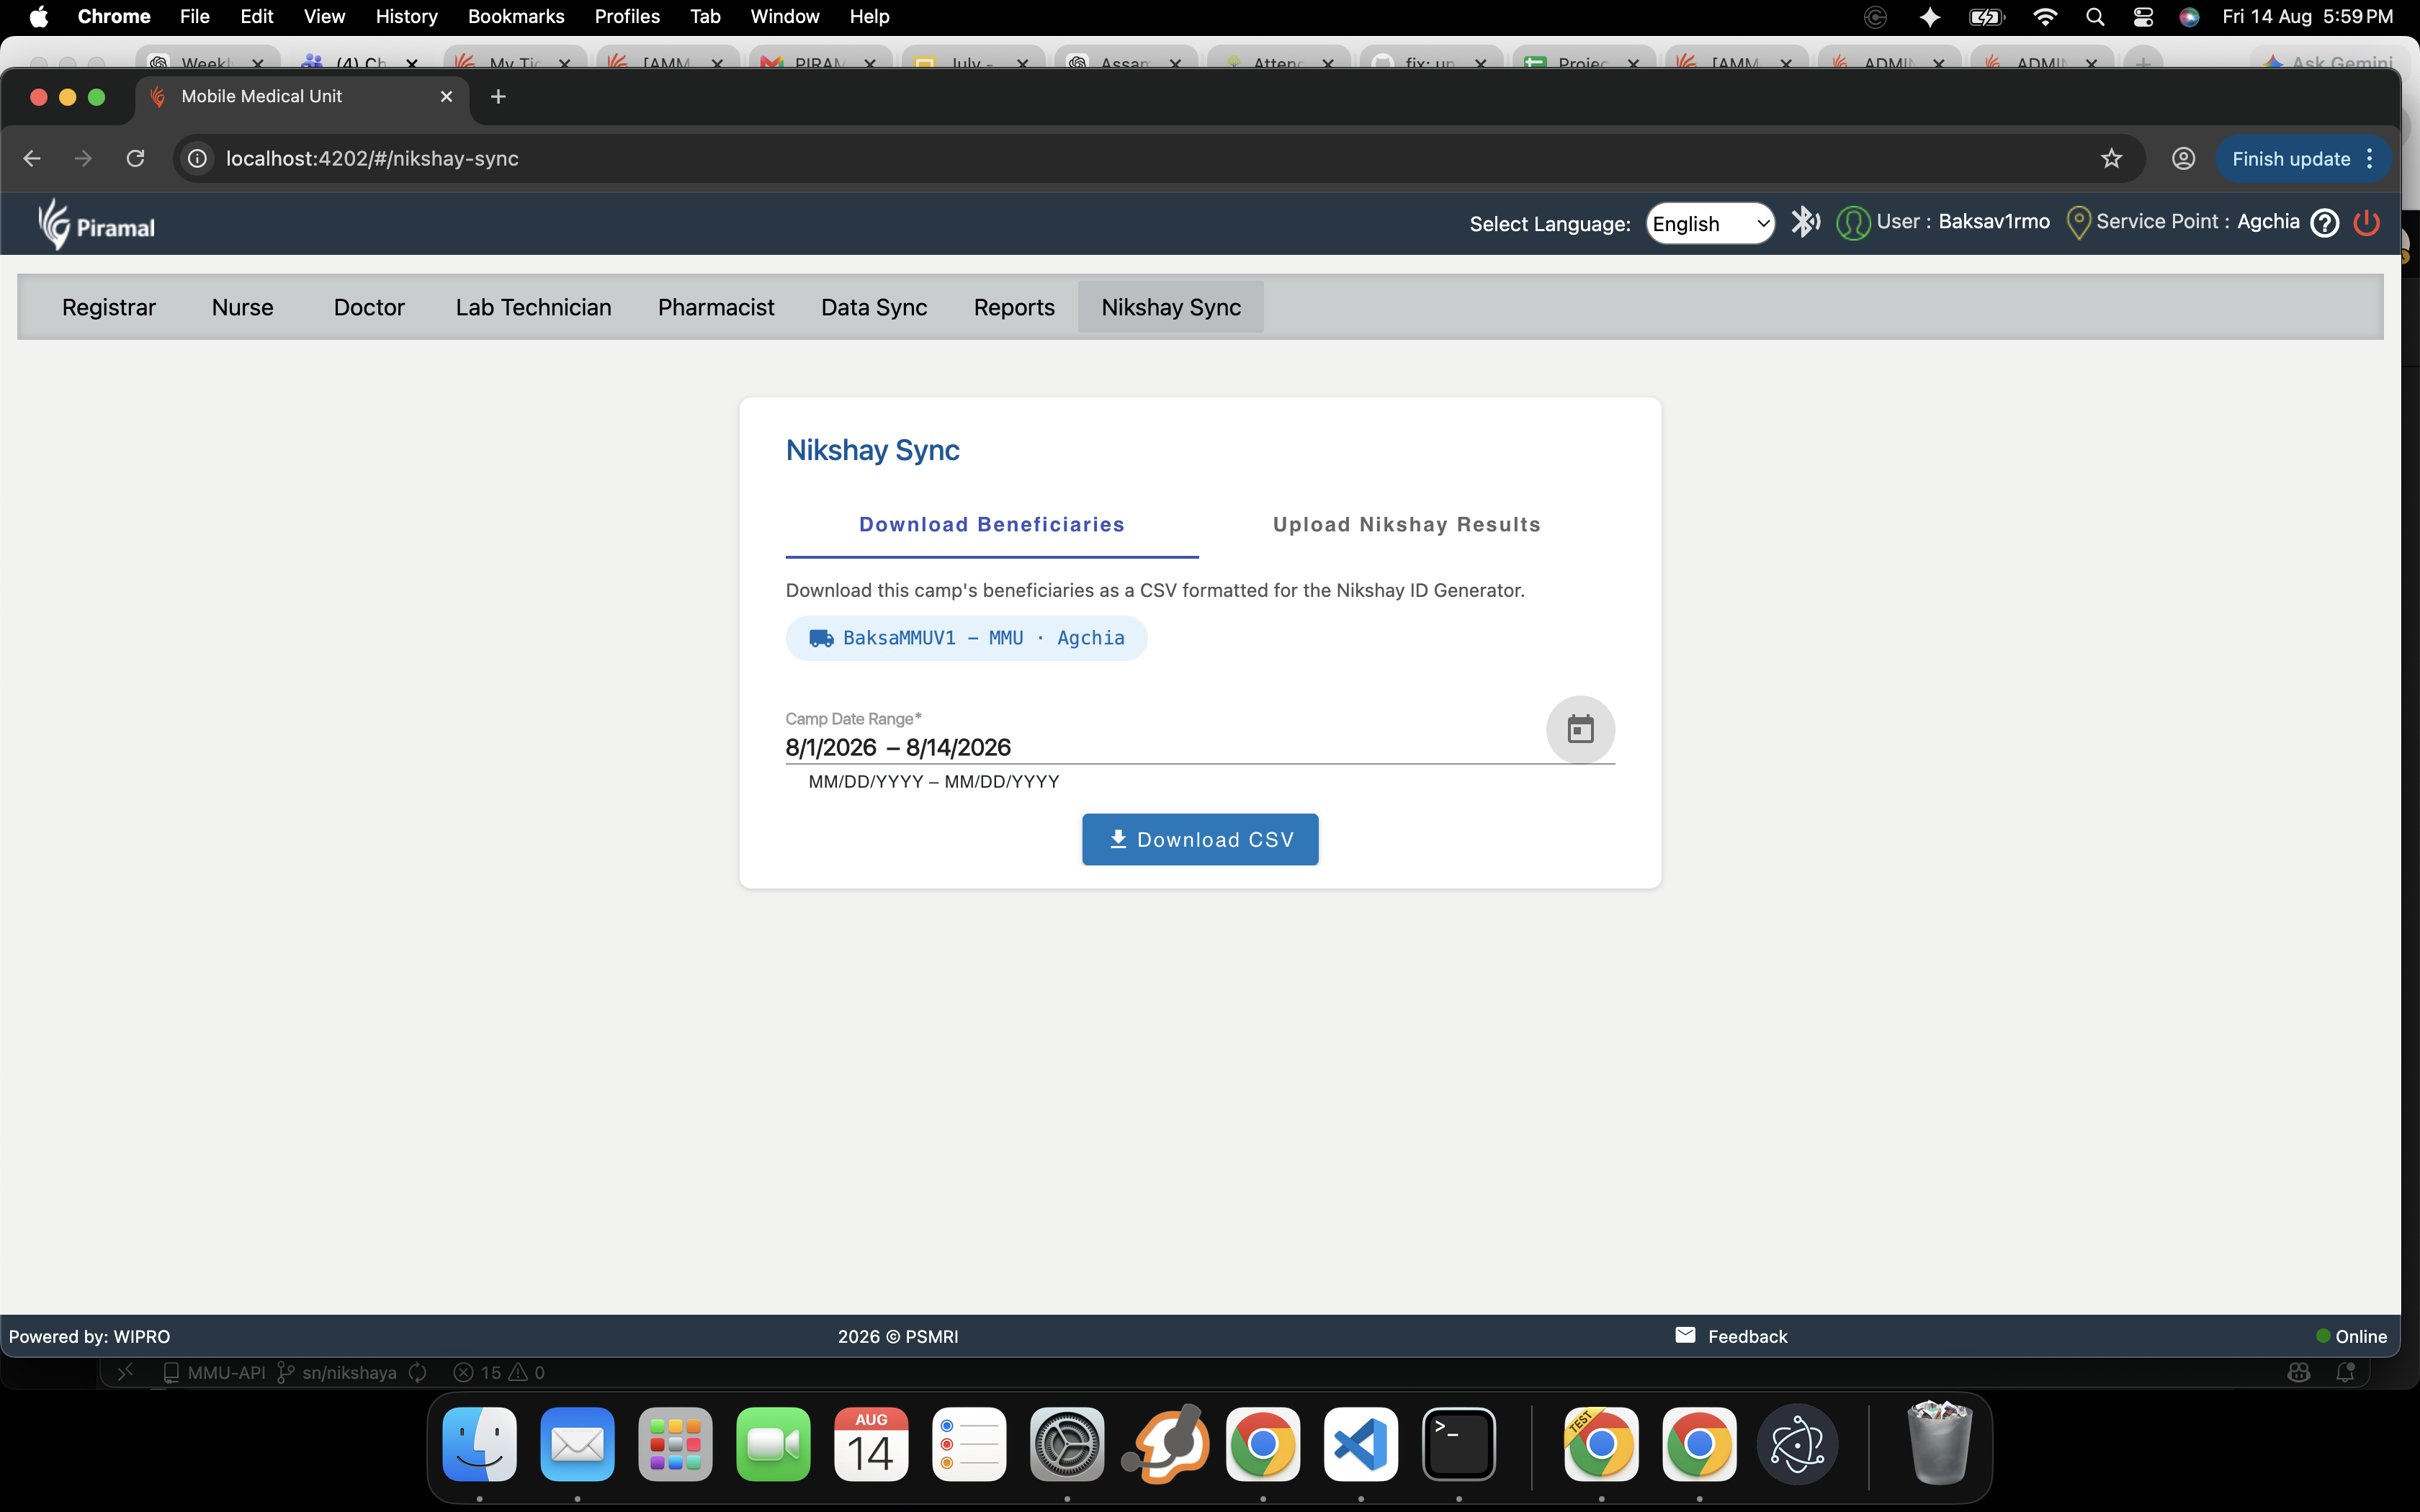The height and width of the screenshot is (1512, 2420).
Task: Click the Finish update button
Action: [2291, 159]
